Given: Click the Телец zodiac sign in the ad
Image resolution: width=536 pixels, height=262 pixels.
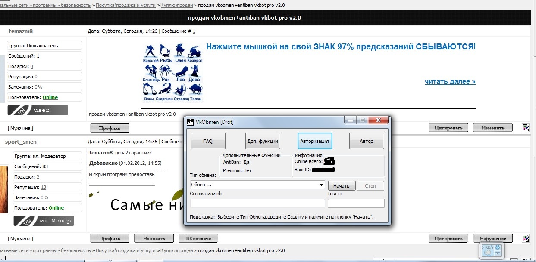Looking at the screenshot, I should point(195,92).
